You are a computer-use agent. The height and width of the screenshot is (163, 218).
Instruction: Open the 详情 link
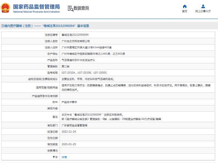[64, 157]
